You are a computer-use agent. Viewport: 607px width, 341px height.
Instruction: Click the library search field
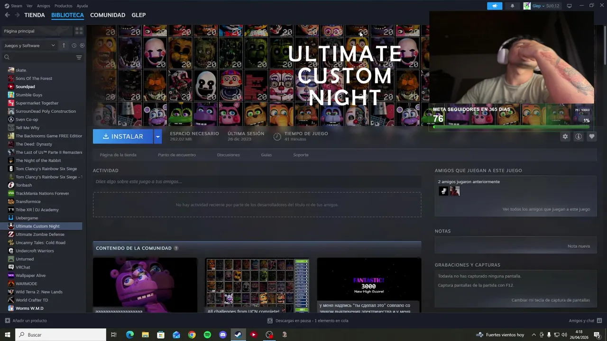coord(39,57)
